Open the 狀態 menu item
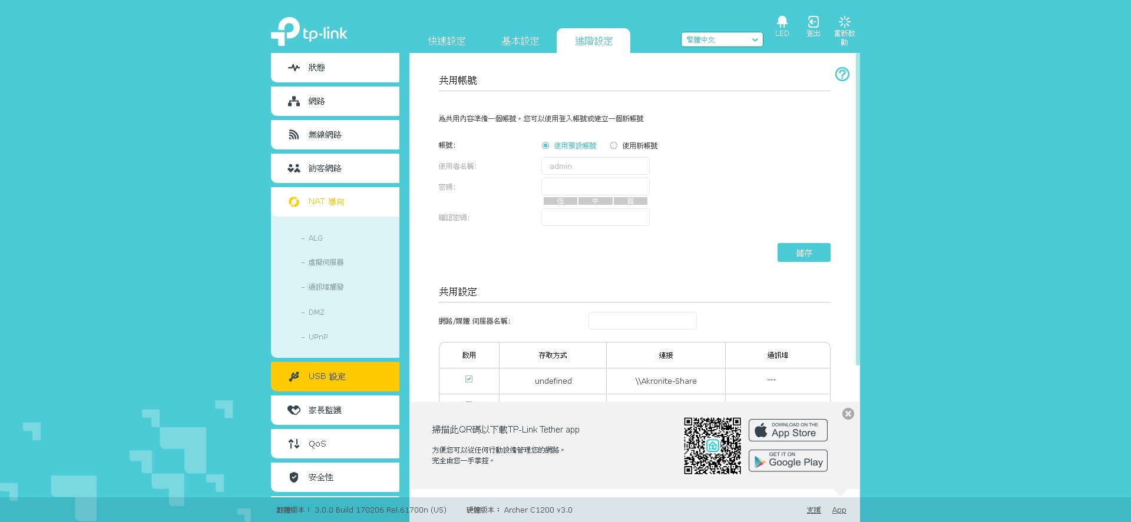 click(x=335, y=68)
